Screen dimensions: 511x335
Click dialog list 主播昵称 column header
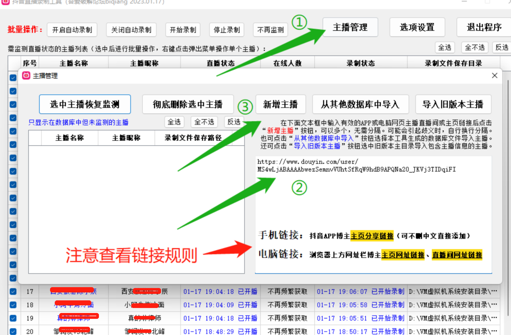click(126, 138)
